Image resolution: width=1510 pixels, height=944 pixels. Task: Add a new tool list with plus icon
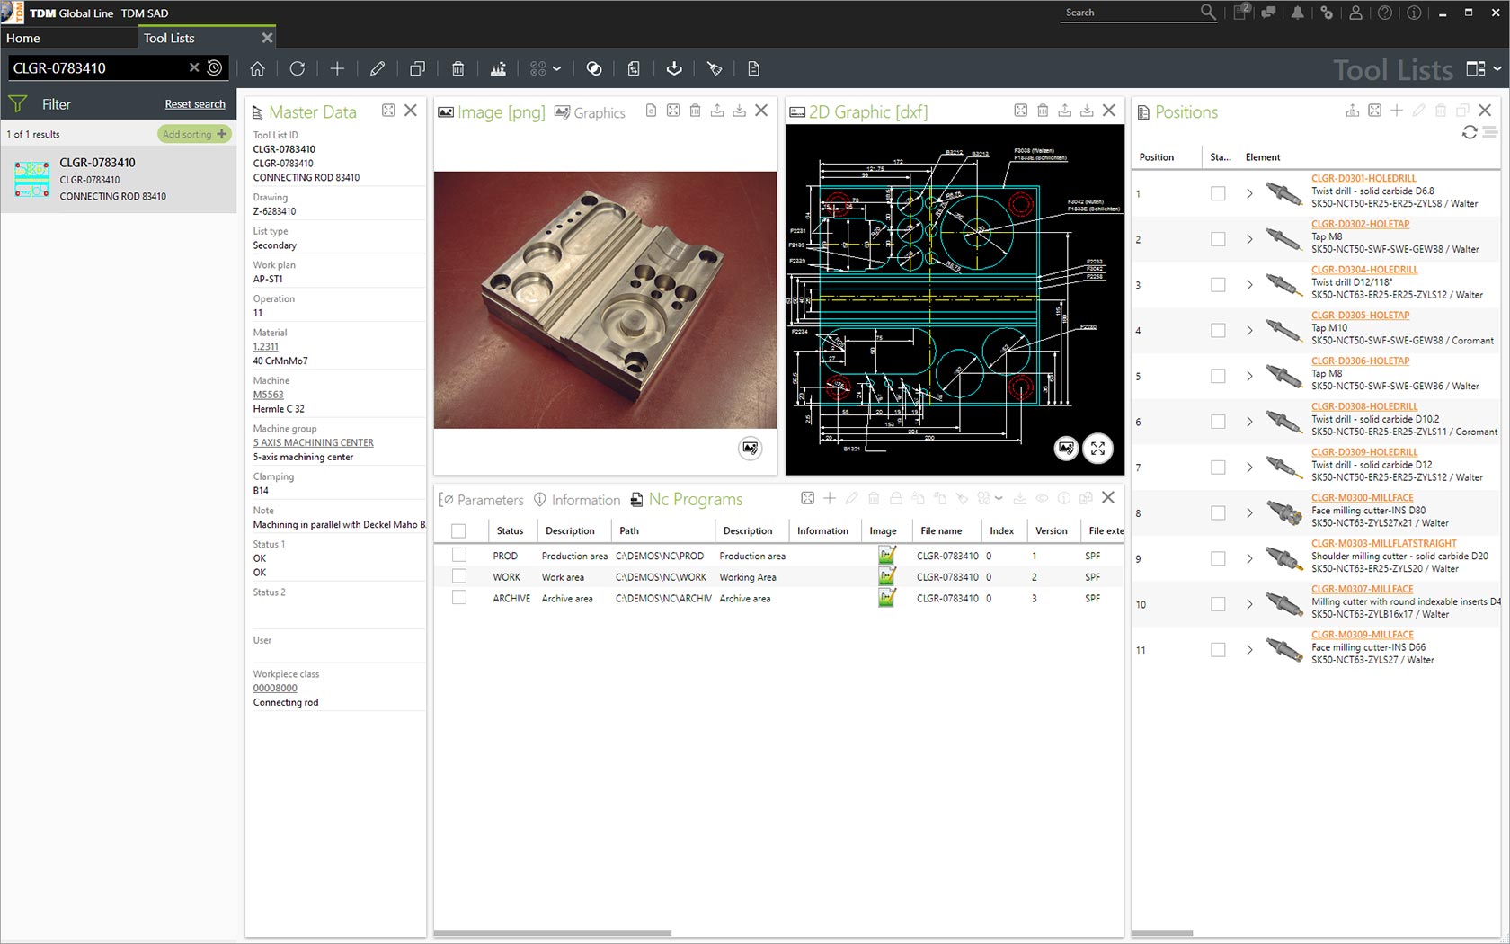click(337, 68)
